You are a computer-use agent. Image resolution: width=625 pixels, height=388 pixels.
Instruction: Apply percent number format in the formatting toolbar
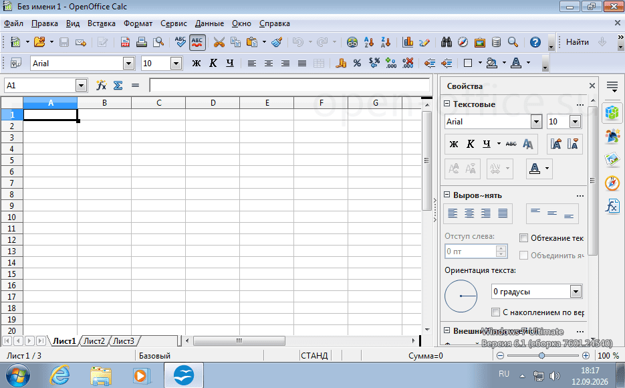pos(357,63)
